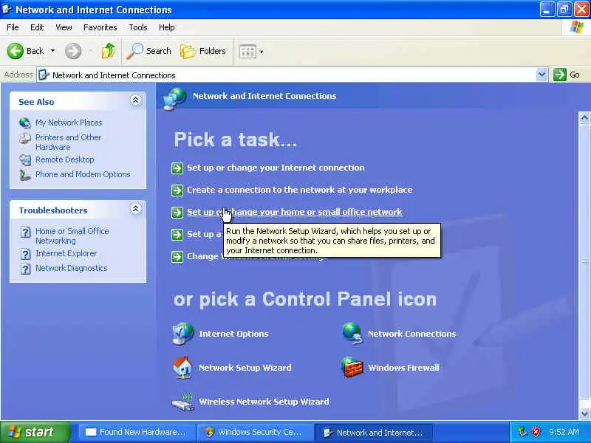Click the Windows Firewall brick wall icon
Screen dimensions: 591x443
pos(352,367)
